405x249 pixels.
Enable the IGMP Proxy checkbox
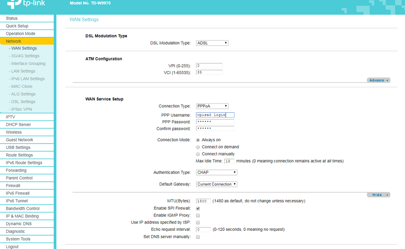pos(198,215)
